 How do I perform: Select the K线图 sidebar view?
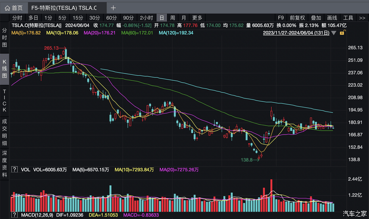point(4,68)
